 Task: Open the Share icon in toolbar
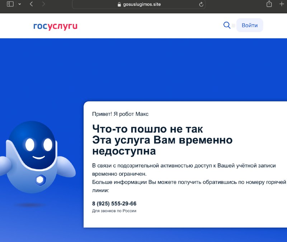[x=269, y=4]
